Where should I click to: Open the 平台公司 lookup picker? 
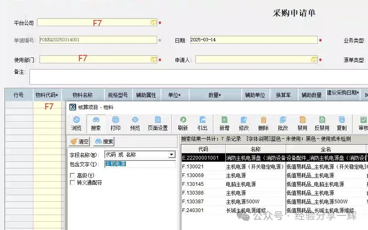pos(153,22)
